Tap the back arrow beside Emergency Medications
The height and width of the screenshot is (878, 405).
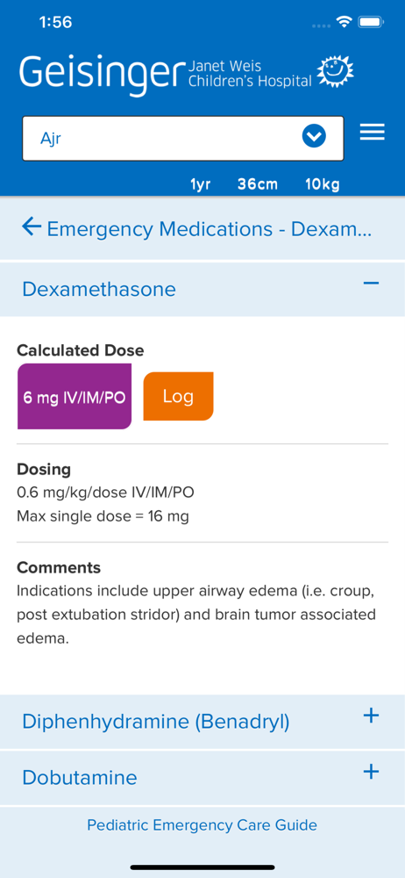(x=32, y=227)
